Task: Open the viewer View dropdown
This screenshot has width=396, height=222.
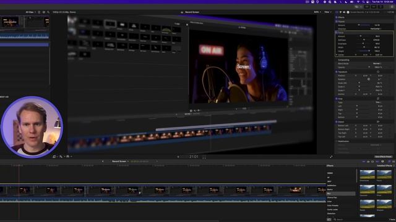Action: click(327, 12)
